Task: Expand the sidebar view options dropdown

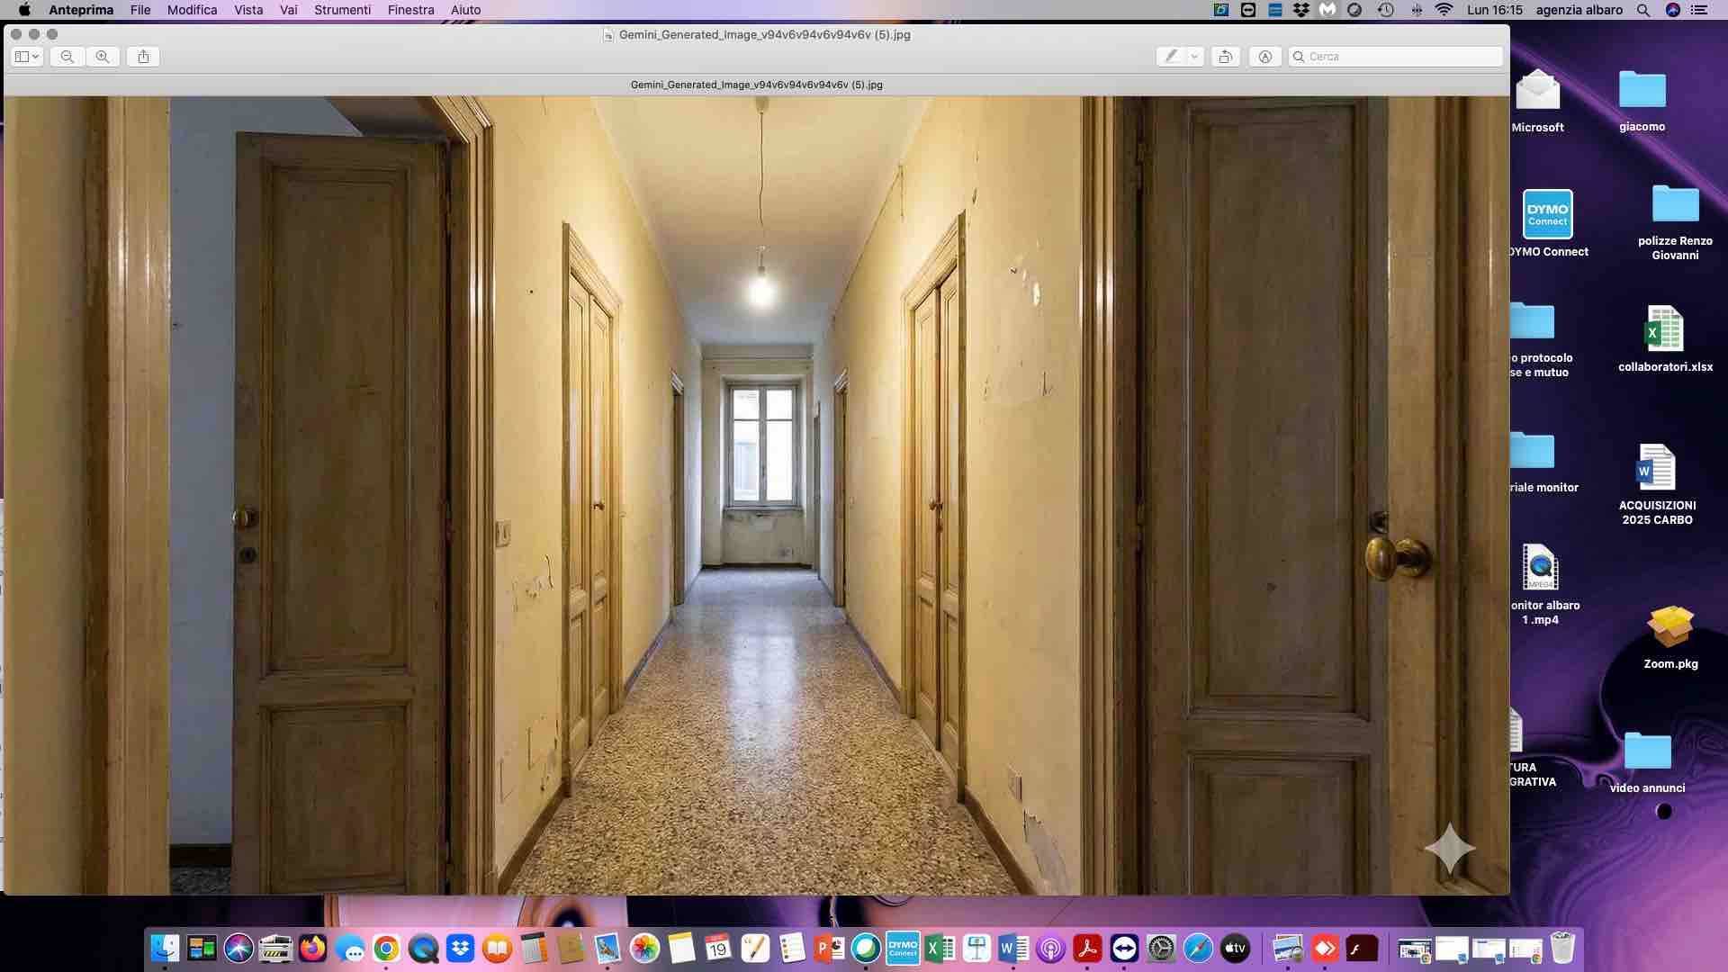Action: coord(26,56)
